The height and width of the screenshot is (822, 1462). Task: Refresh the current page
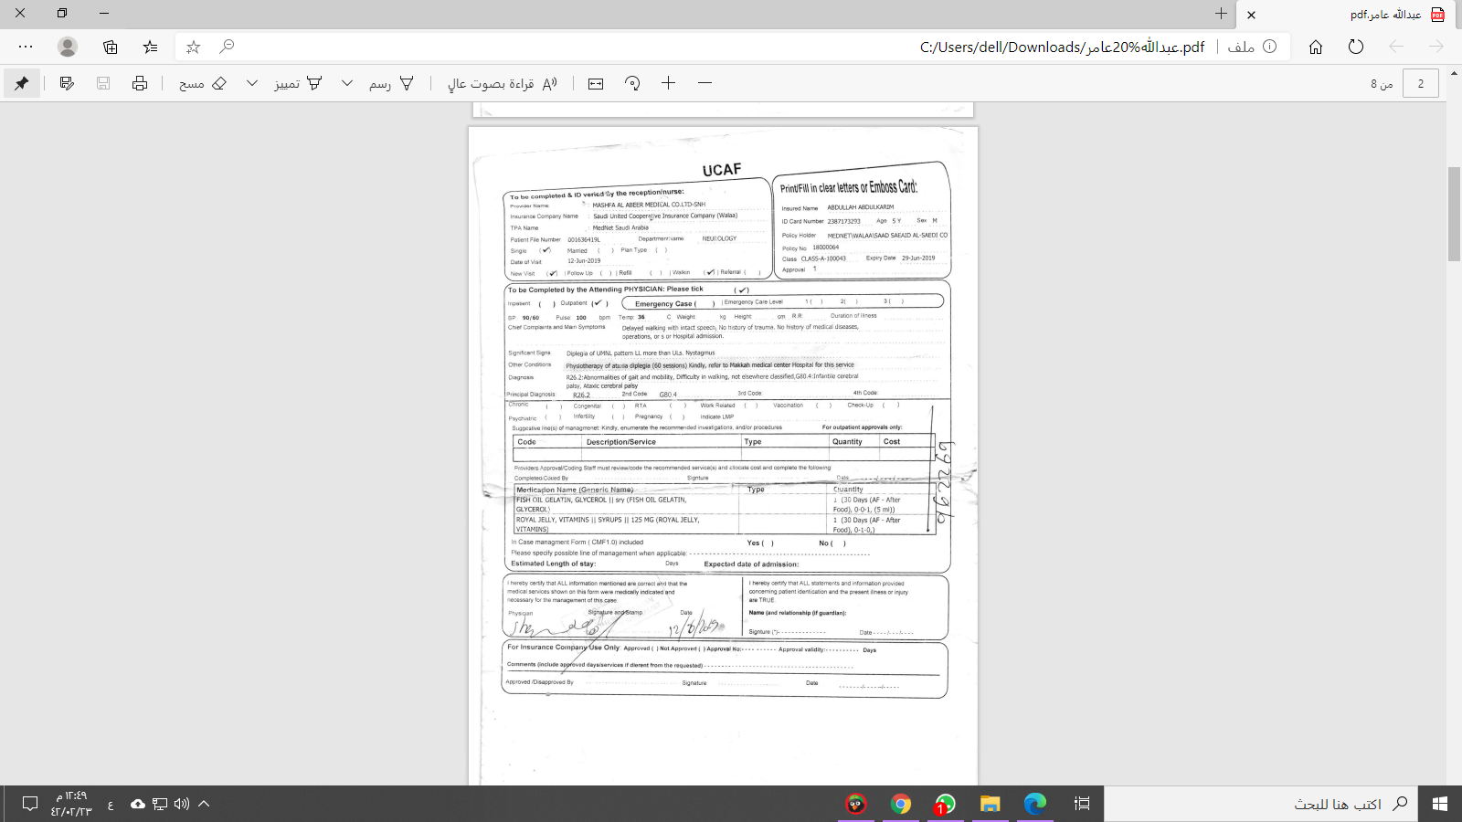pos(1356,47)
